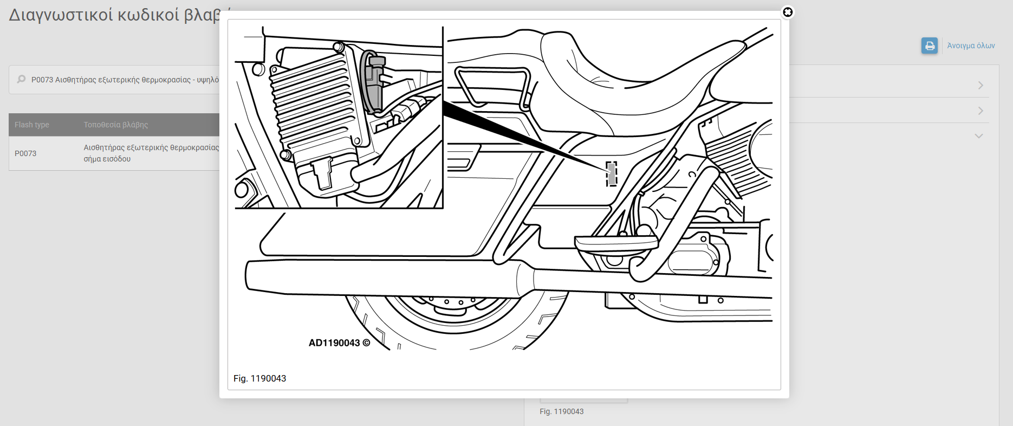This screenshot has height=426, width=1013.
Task: Click the inset detail view of the diagram
Action: point(339,118)
